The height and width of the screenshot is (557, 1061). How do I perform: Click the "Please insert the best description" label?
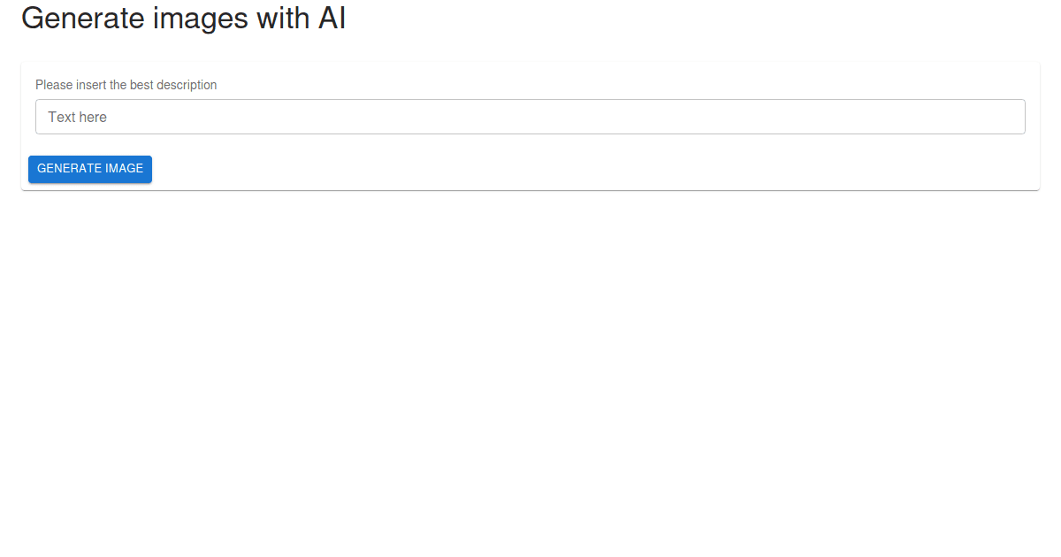coord(126,85)
